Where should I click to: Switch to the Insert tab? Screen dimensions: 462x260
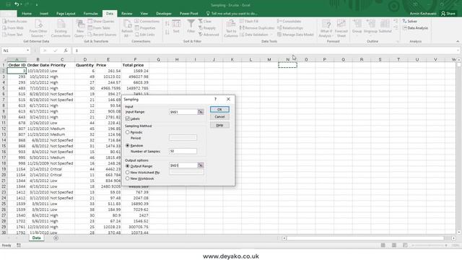(x=44, y=14)
